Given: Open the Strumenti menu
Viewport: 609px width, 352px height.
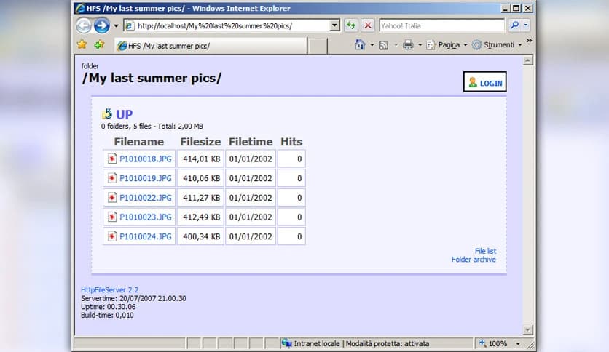Looking at the screenshot, I should [496, 45].
